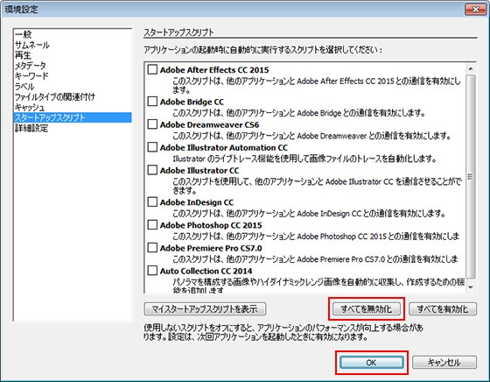Screen dimensions: 490x382
Task: Switch to the 再生 preferences category
Action: 73,55
